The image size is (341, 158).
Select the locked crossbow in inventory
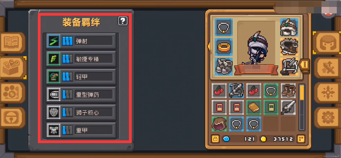coord(236,90)
